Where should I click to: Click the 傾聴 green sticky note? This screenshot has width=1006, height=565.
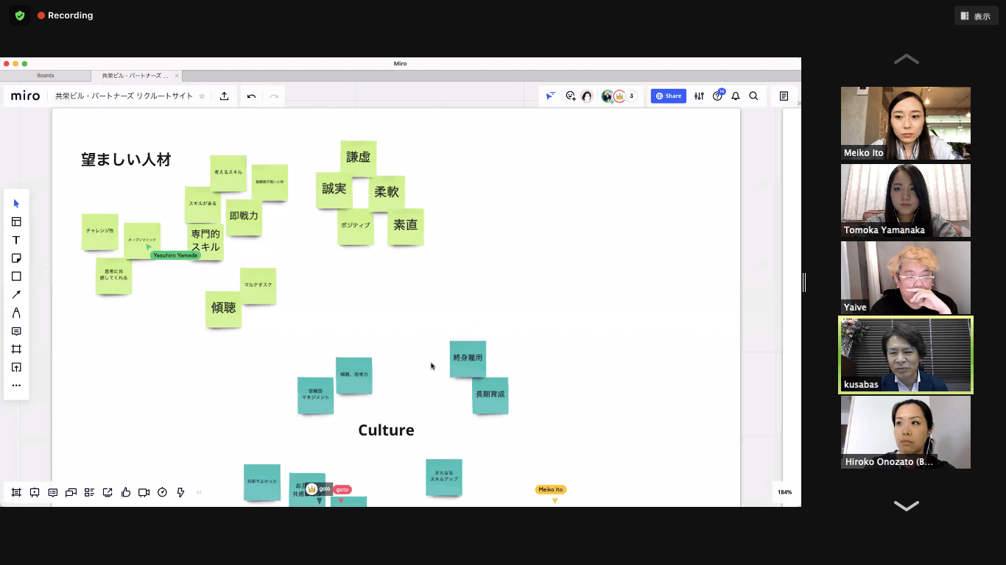[x=223, y=308]
